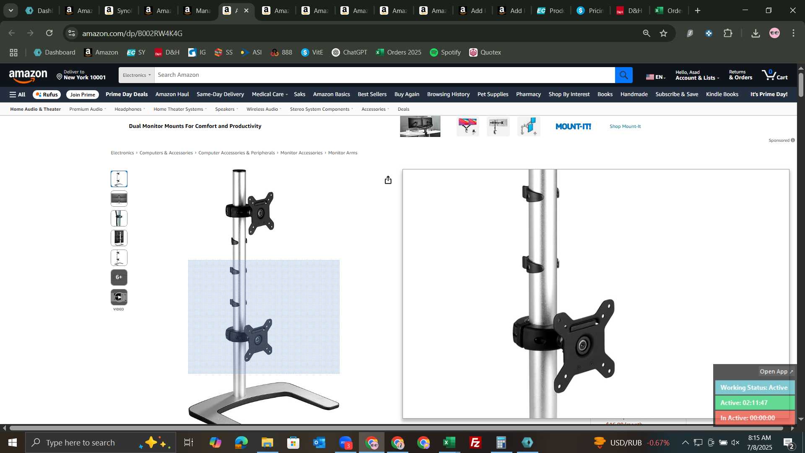Click the Windows Start button
Viewport: 805px width, 453px height.
pyautogui.click(x=12, y=443)
